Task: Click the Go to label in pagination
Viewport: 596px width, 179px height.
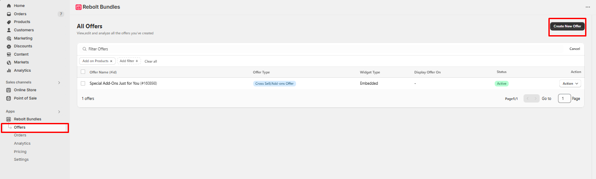Action: pos(546,99)
